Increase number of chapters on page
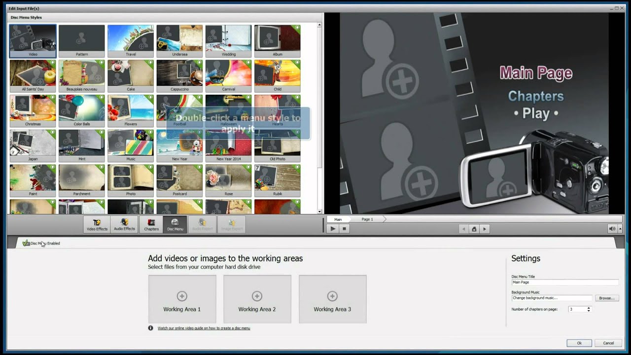The image size is (631, 355). click(x=589, y=308)
